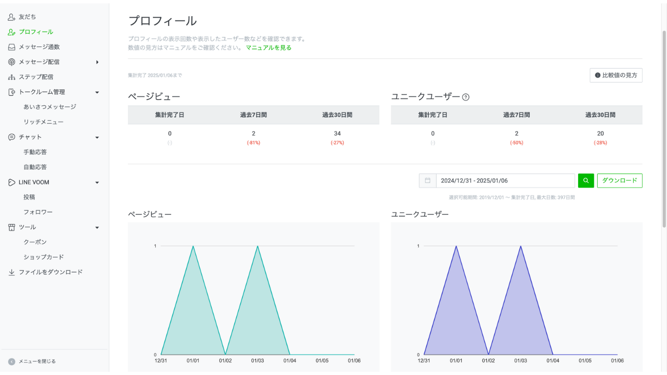Collapse the チャット section arrow
Screen dimensions: 667x375
tap(97, 138)
